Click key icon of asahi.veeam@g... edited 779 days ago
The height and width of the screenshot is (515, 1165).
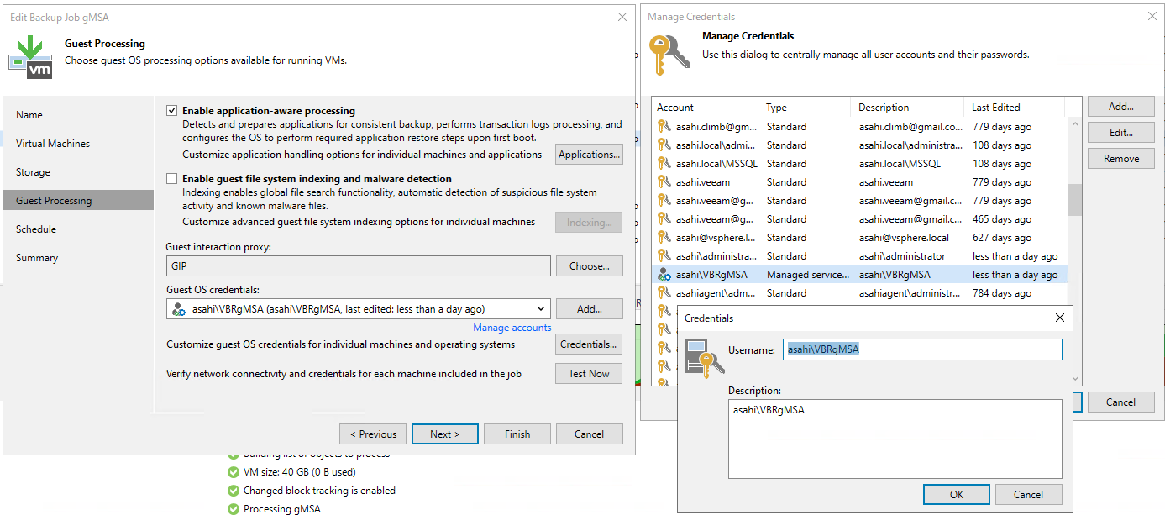664,201
